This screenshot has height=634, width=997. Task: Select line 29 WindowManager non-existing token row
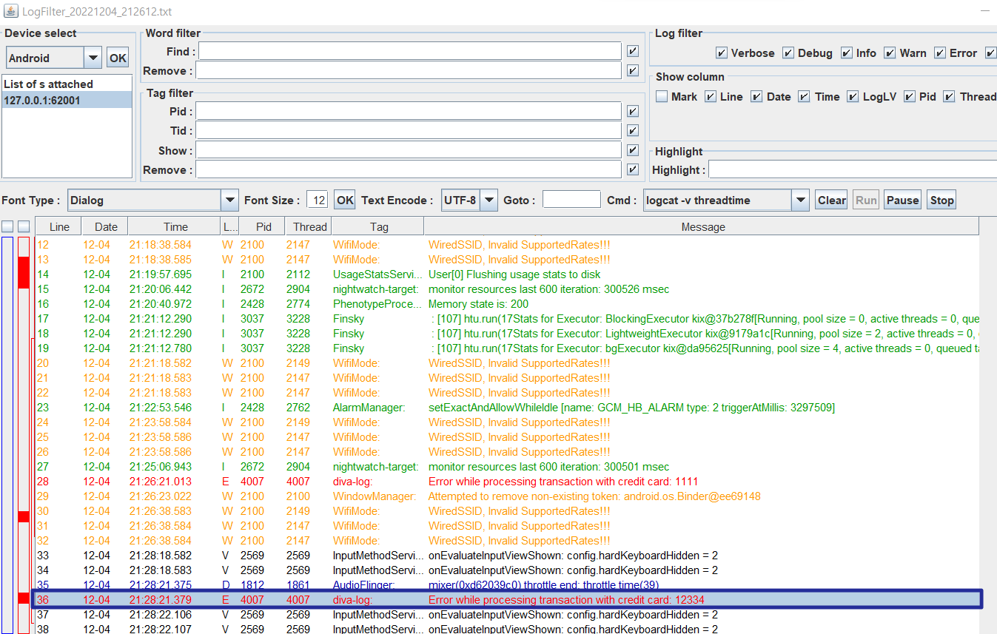click(507, 496)
